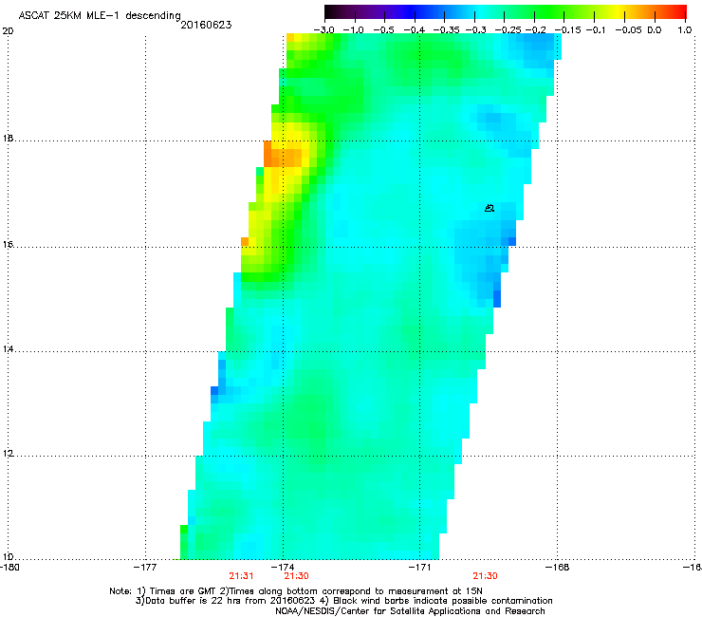Click the 1.0 color scale label
This screenshot has width=702, height=617.
[x=685, y=30]
